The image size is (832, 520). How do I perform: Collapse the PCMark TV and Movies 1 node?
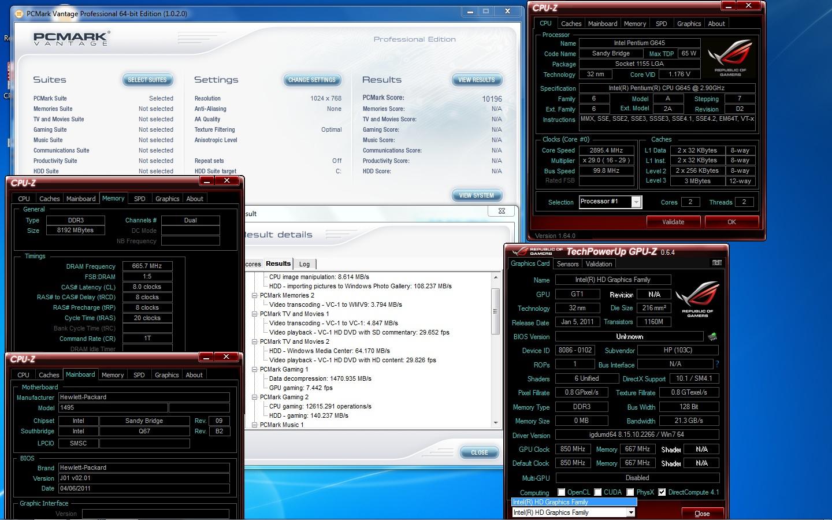254,314
